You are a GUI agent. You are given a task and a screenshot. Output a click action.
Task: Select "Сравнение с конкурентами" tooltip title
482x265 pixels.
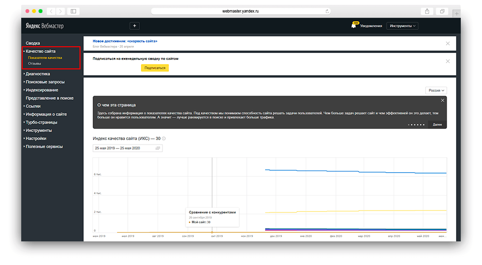(212, 212)
